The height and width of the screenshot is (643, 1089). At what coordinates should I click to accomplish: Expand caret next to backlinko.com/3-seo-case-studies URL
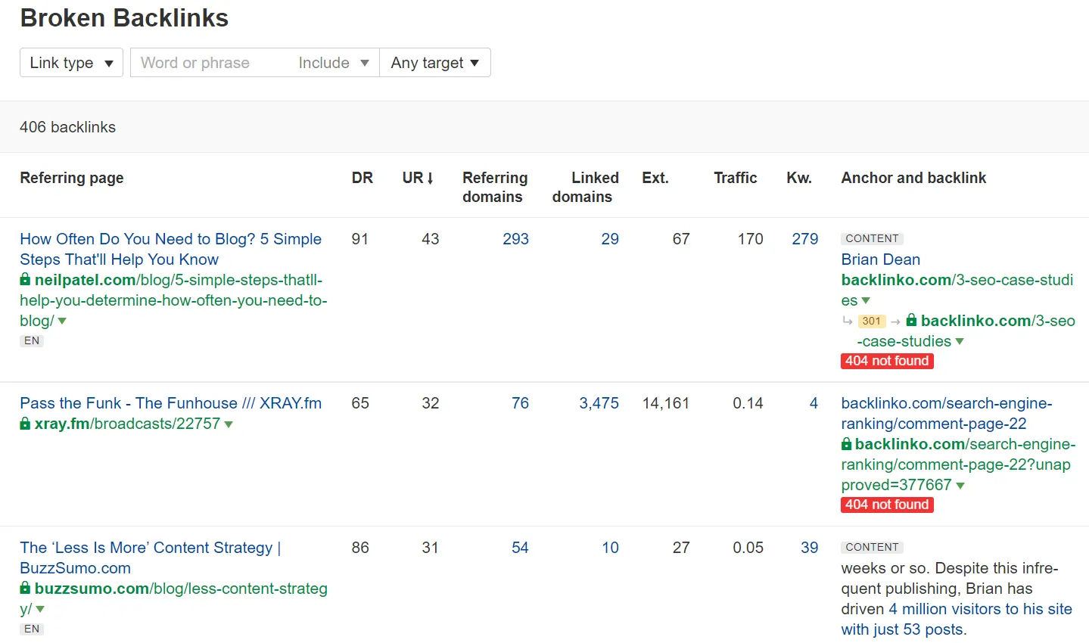[866, 301]
